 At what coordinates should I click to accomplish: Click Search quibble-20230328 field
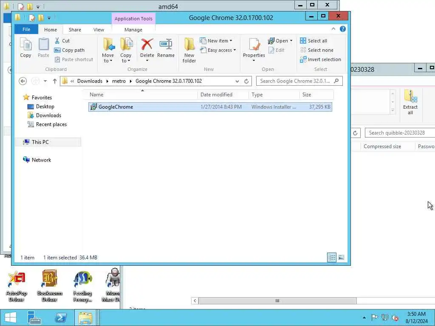[400, 133]
